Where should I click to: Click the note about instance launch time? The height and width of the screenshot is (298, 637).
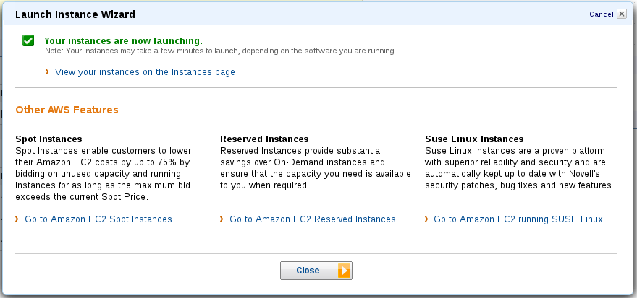(x=221, y=51)
